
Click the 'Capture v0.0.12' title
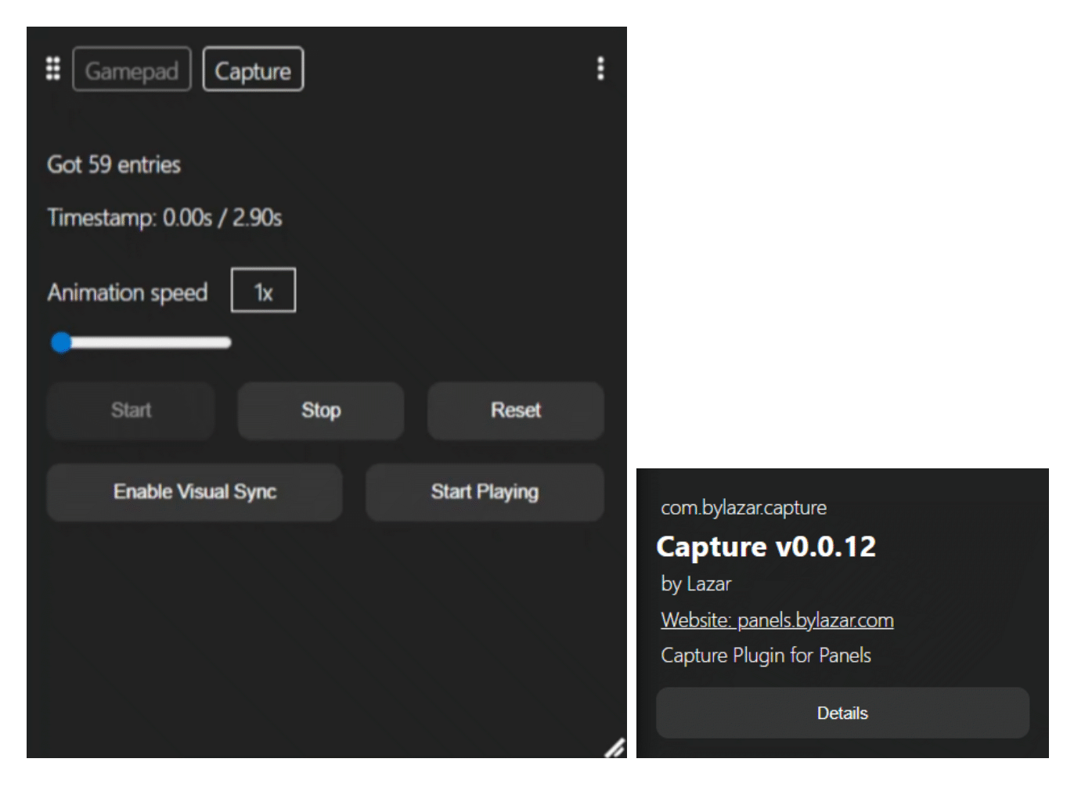pyautogui.click(x=766, y=546)
